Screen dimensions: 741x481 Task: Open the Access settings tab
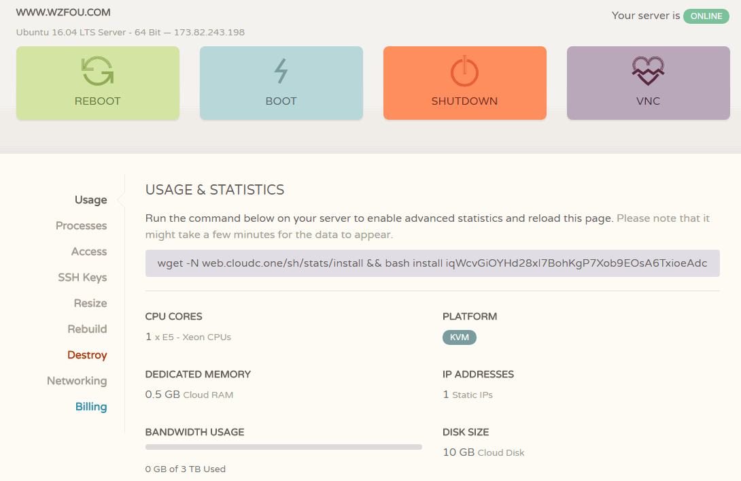pos(89,252)
